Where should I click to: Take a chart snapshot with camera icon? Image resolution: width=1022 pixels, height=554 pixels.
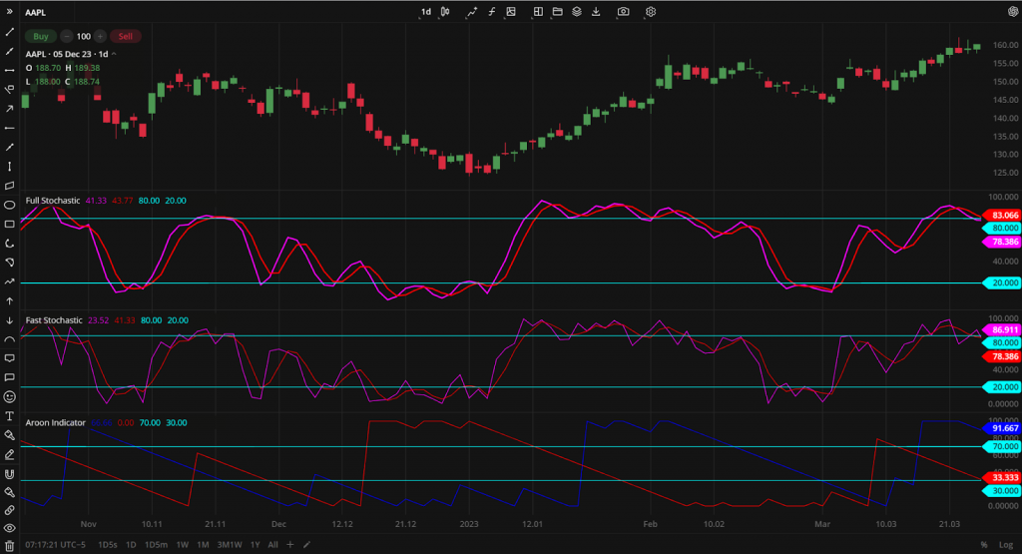point(623,12)
